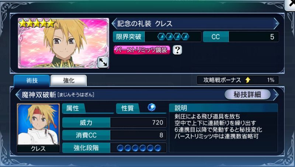Screen dimensions: 295x167
Task: Click the クレス character portrait thumbnail
Action: (x=38, y=128)
